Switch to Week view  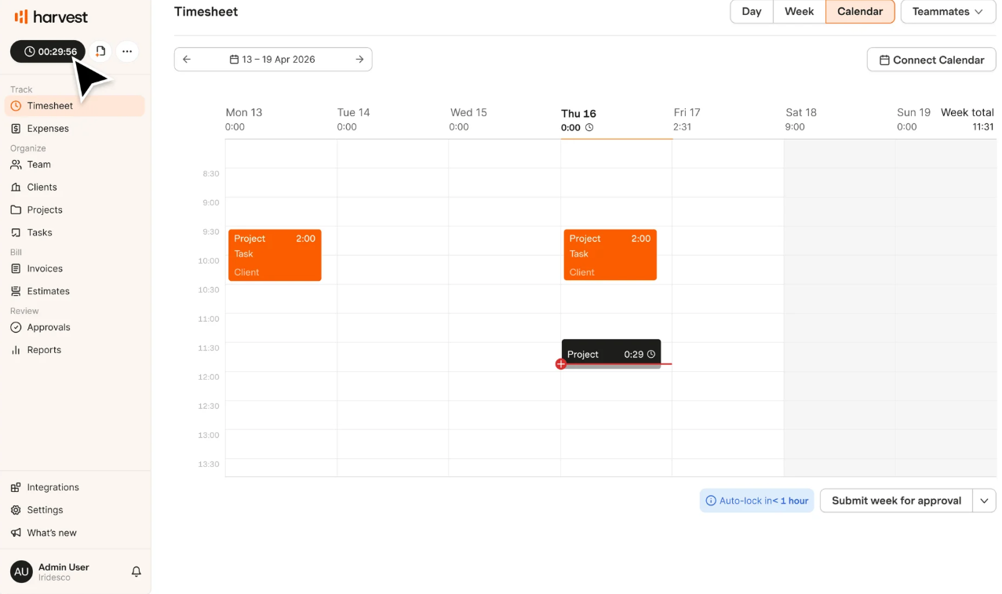799,12
